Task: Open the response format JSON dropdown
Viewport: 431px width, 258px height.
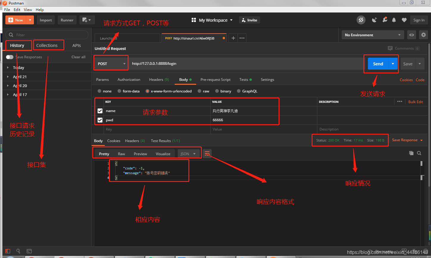Action: tap(188, 154)
